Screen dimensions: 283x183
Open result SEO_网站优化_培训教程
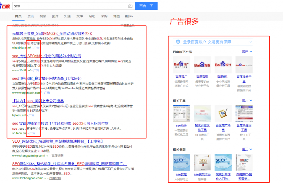[x=58, y=141]
